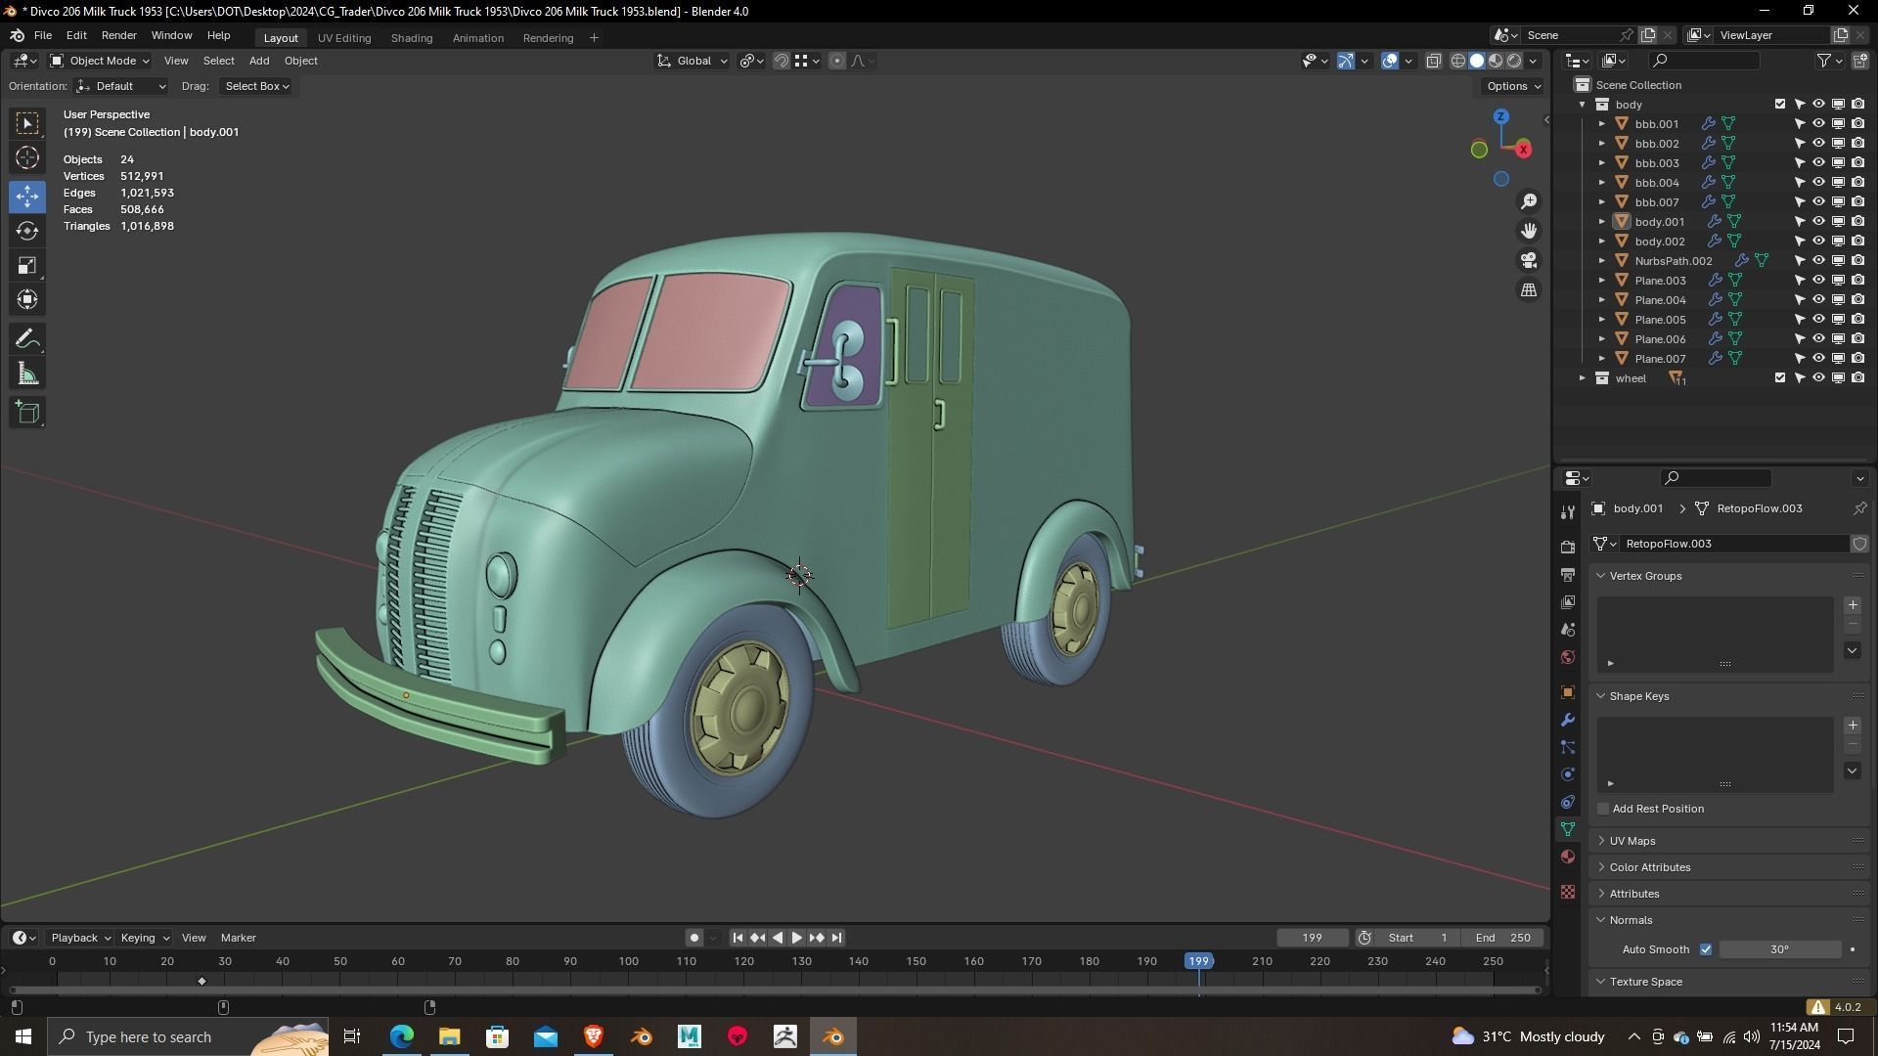Screen dimensions: 1878x1056
Task: Switch to Shading workspace tab
Action: (x=412, y=38)
